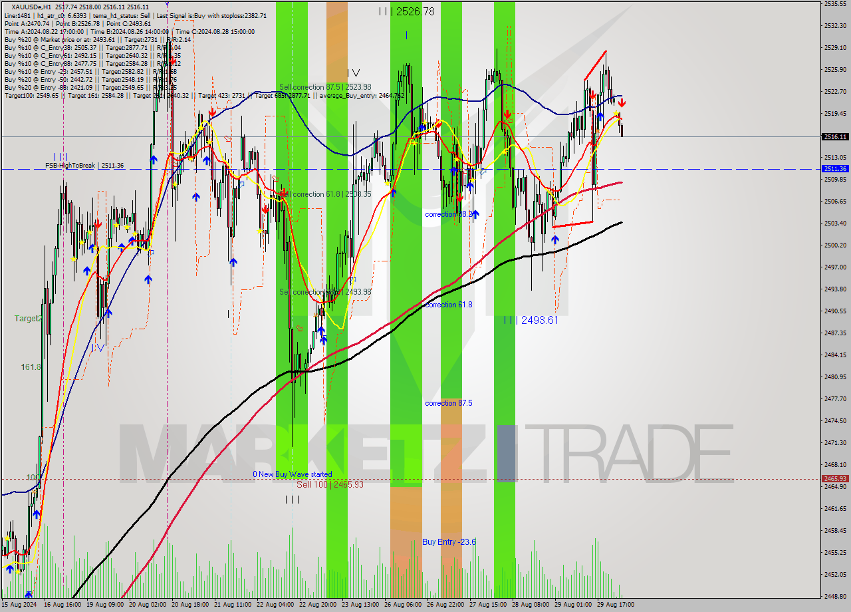Click the red price tag 2465.93

click(x=835, y=478)
